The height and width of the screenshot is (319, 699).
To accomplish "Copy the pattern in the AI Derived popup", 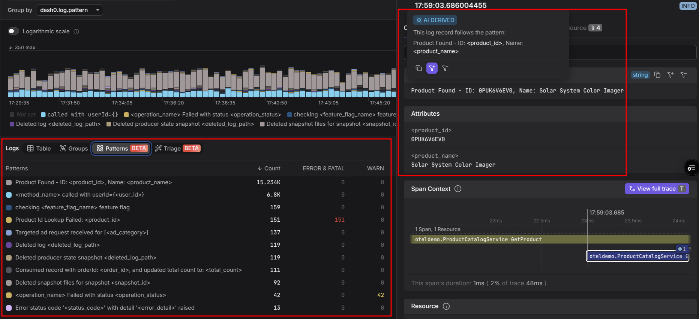I will coord(419,68).
